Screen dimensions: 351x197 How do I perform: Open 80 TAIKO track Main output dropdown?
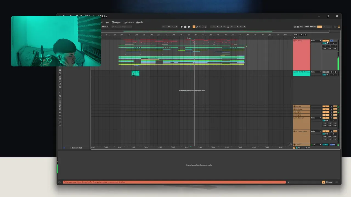(316, 72)
